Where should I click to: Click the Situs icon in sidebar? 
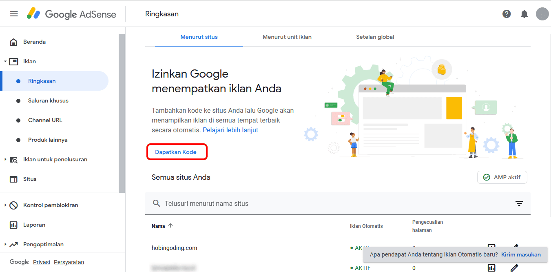click(x=13, y=179)
